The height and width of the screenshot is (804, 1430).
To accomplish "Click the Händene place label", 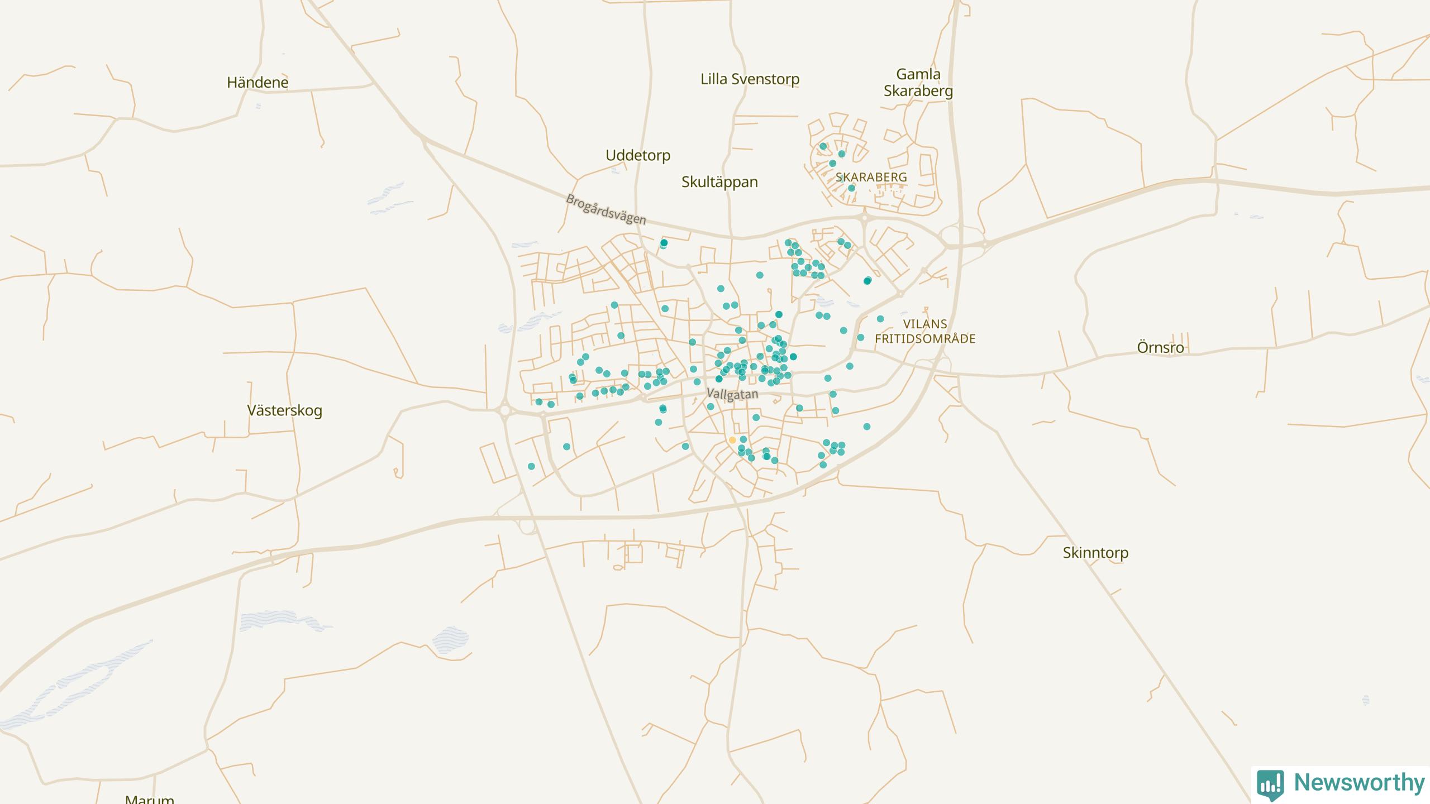I will click(258, 83).
